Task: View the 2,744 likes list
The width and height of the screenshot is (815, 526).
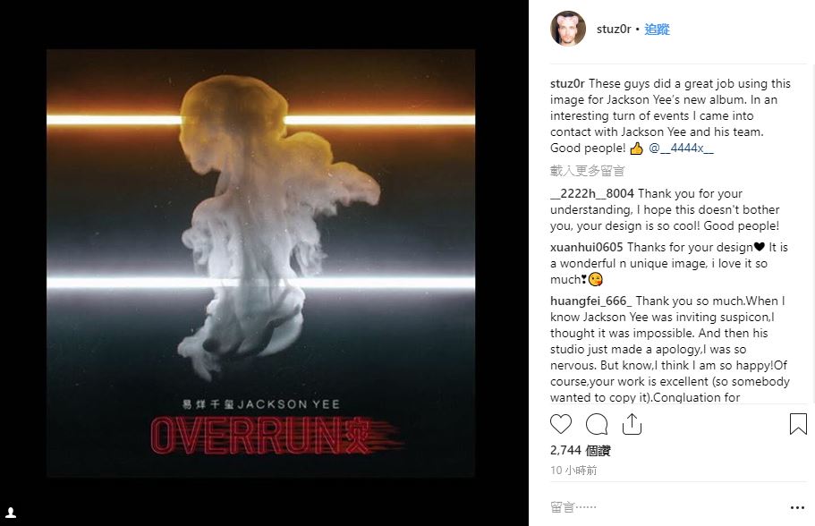Action: pyautogui.click(x=580, y=451)
